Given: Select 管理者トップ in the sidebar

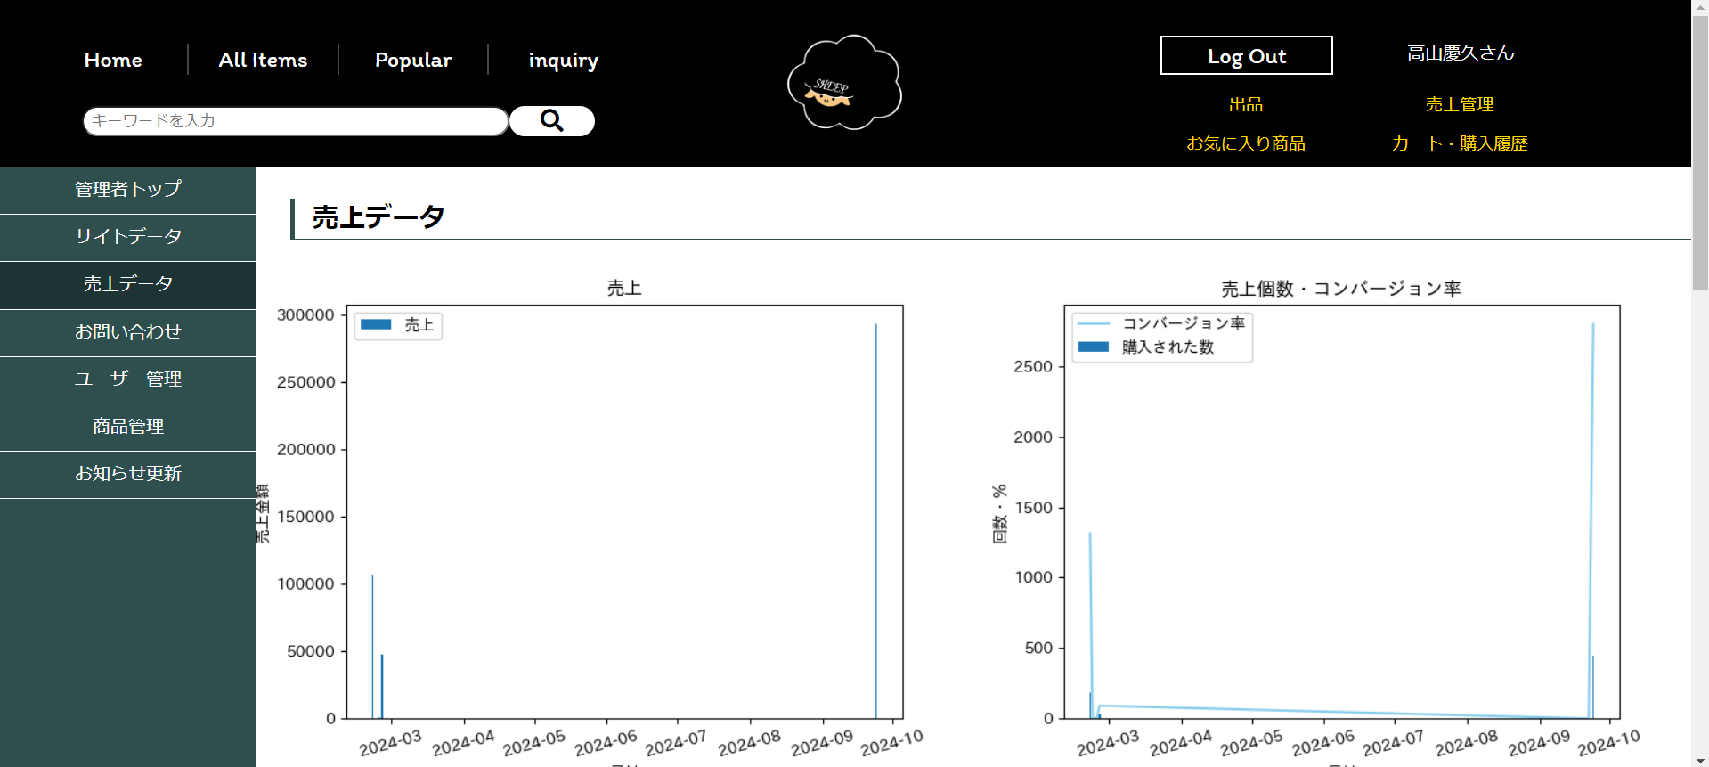Looking at the screenshot, I should pos(128,190).
